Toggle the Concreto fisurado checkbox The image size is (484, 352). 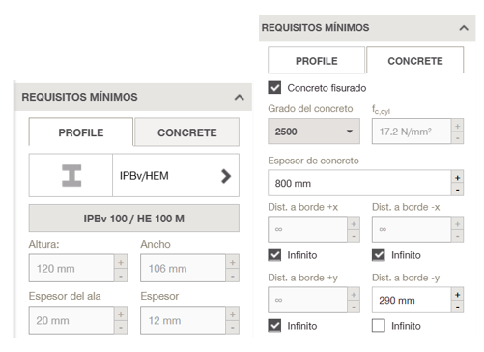tap(274, 87)
